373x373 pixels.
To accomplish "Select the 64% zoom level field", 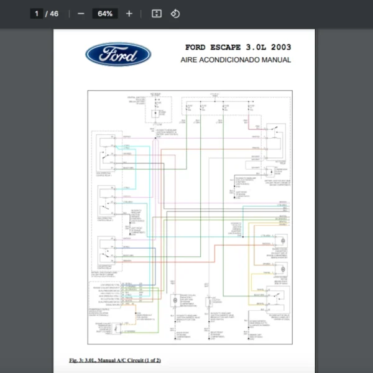I will (104, 14).
